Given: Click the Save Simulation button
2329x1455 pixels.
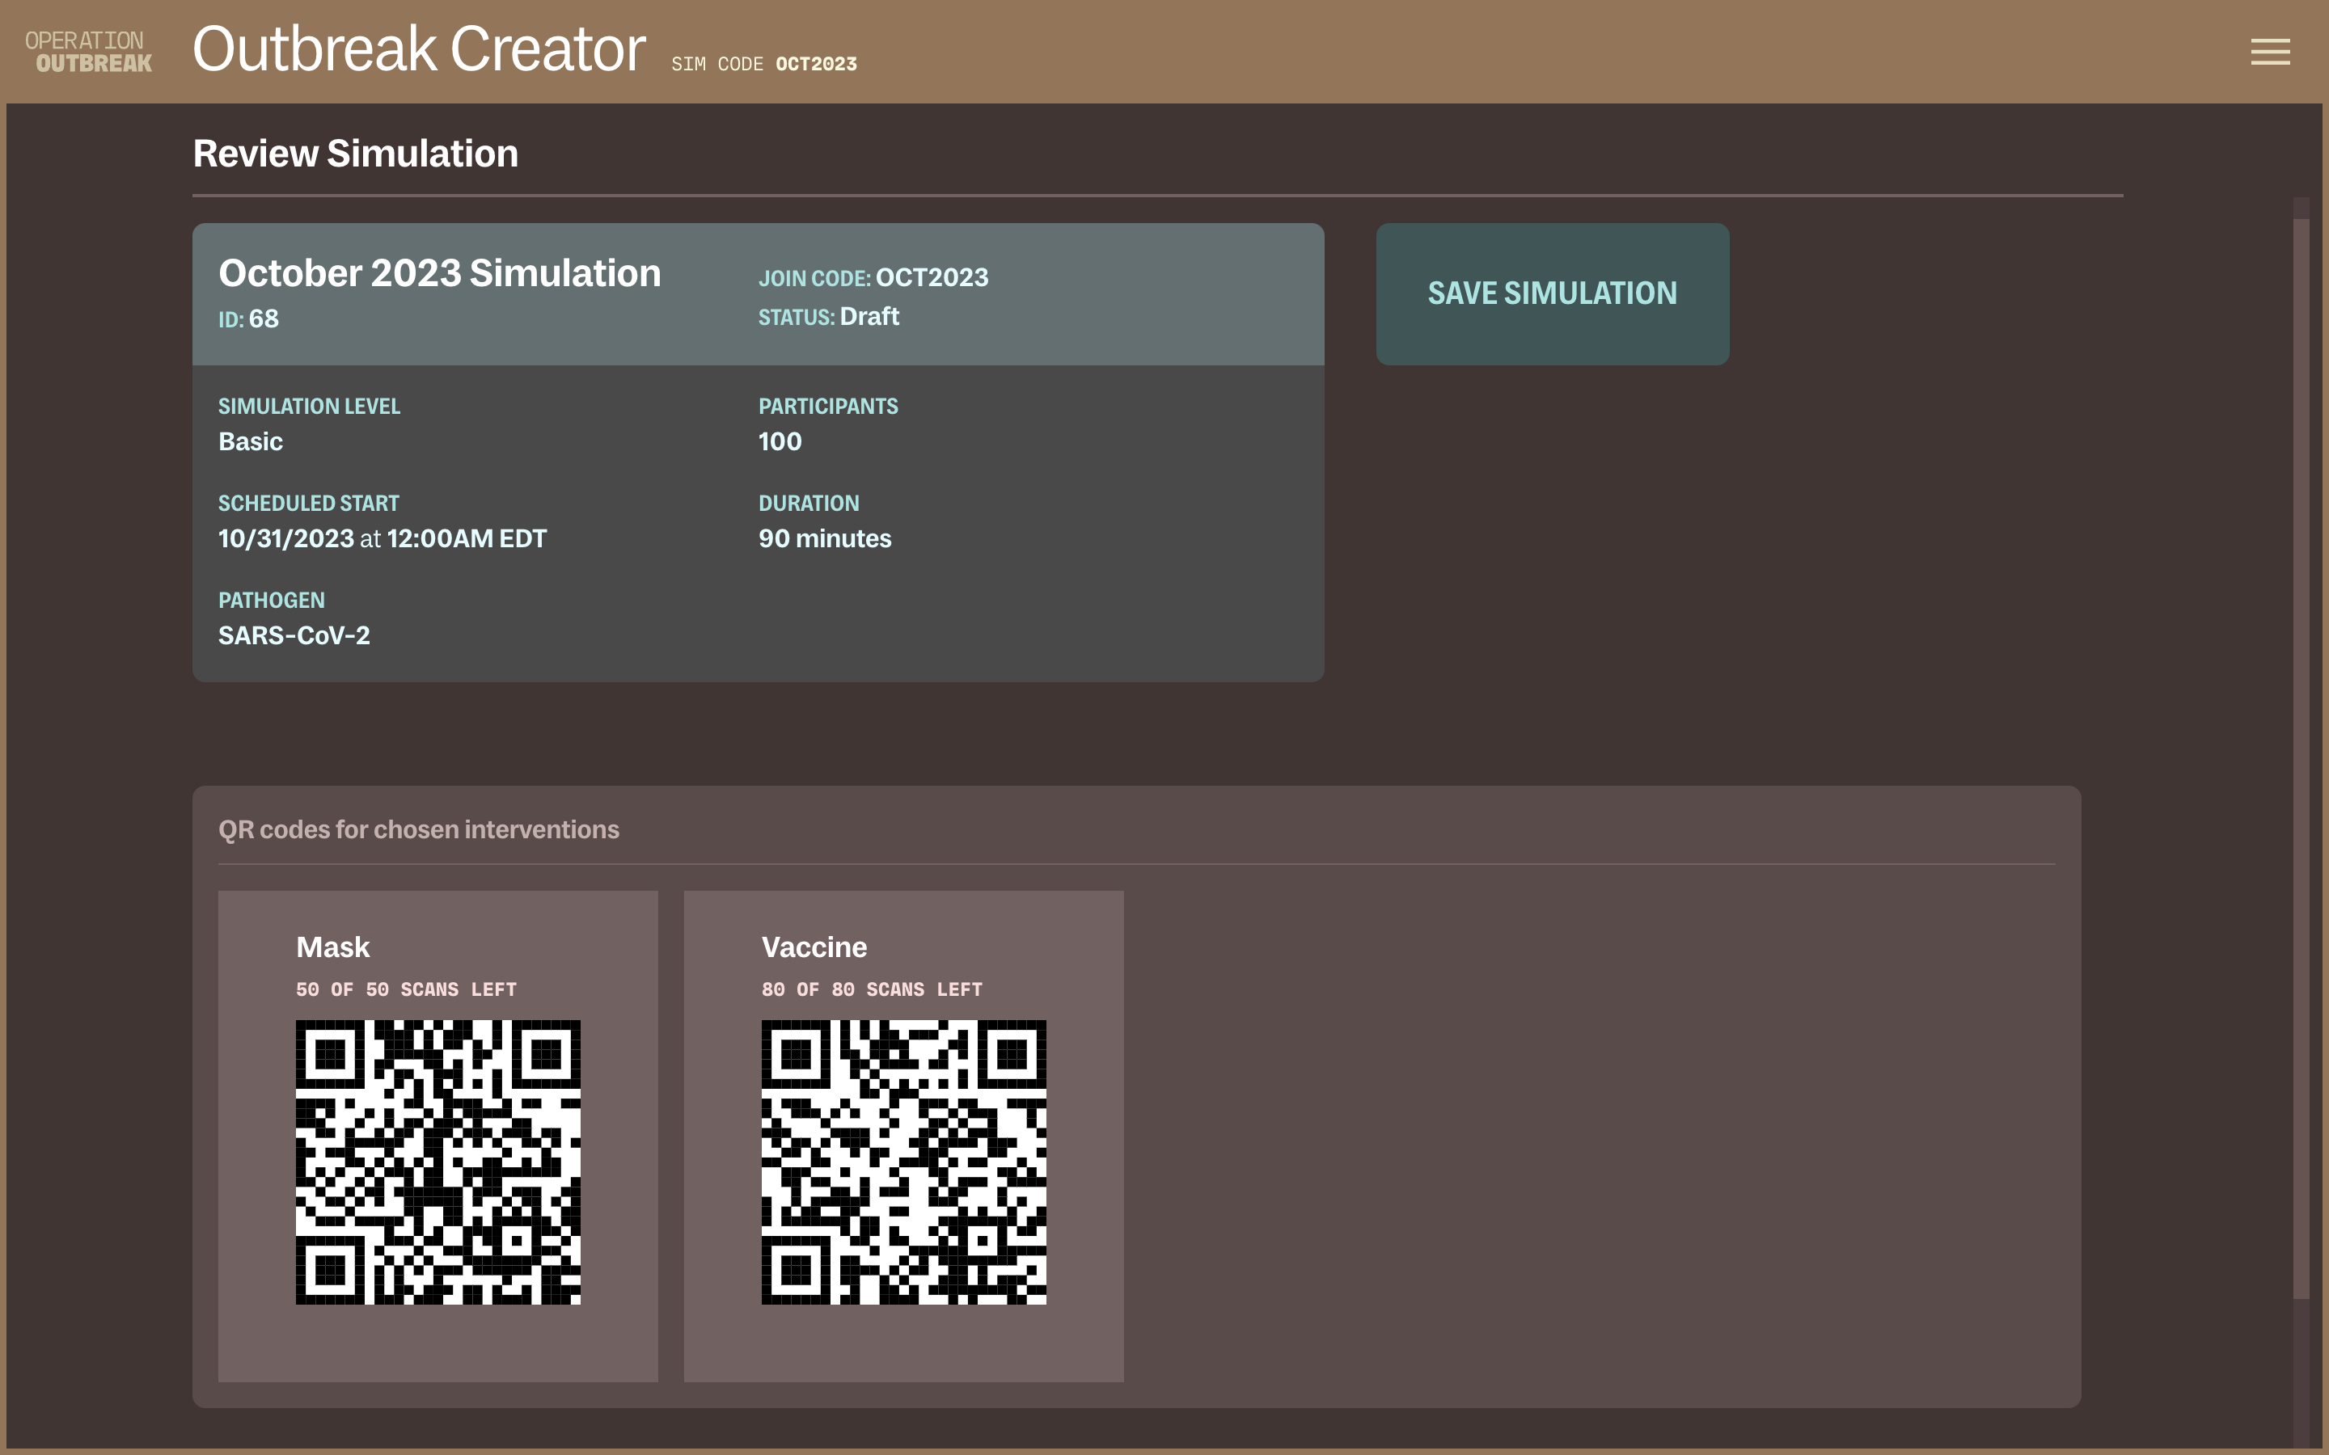Looking at the screenshot, I should [x=1553, y=293].
